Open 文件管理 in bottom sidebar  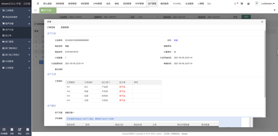(x=4, y=131)
